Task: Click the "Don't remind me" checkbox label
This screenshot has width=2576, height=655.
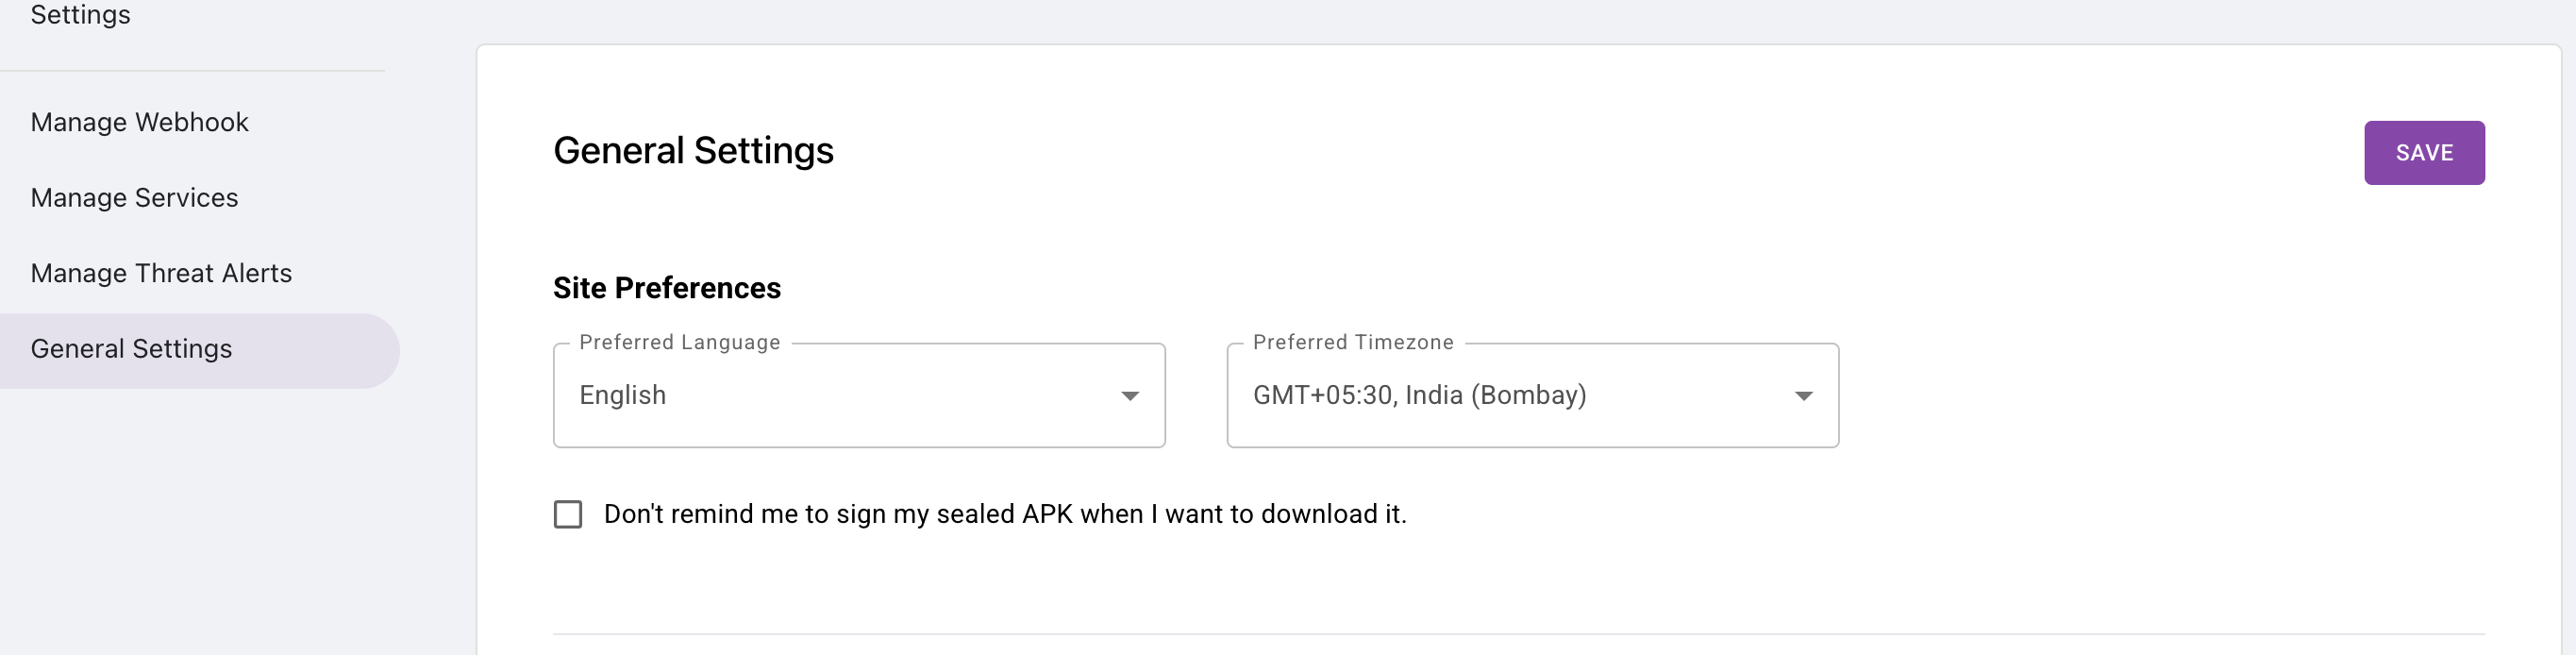Action: click(x=1004, y=514)
